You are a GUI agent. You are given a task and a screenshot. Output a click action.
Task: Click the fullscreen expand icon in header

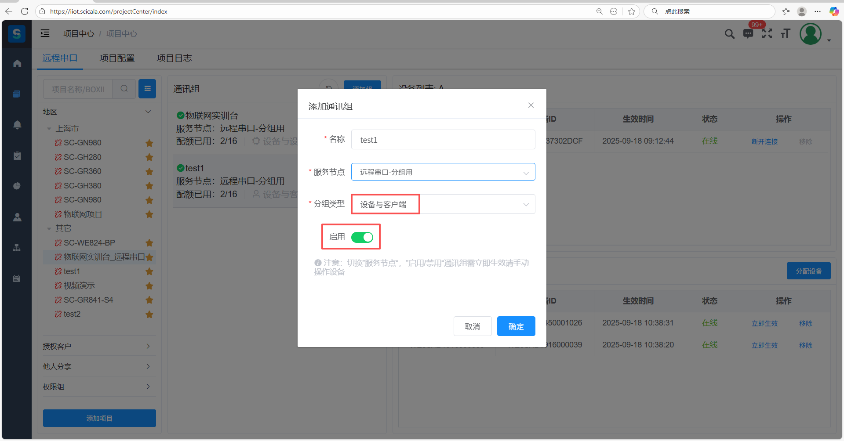point(767,34)
